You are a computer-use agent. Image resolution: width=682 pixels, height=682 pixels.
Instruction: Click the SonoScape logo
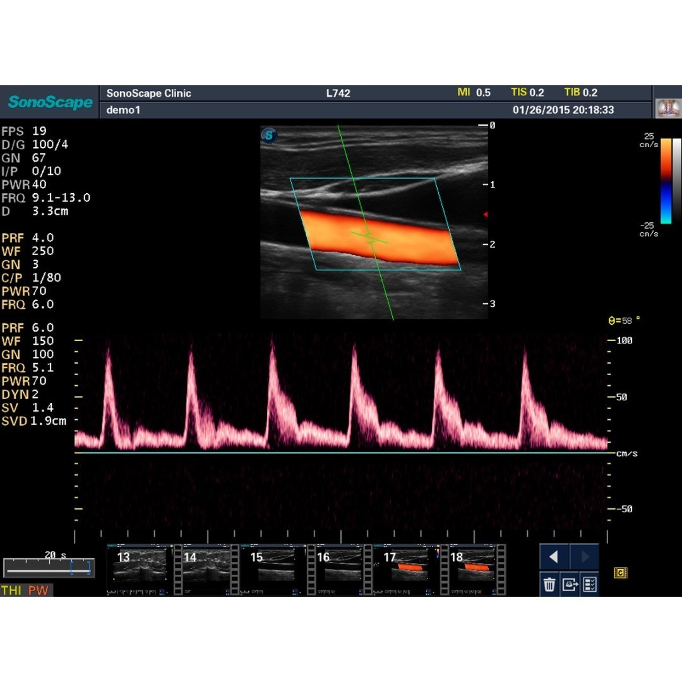50,102
